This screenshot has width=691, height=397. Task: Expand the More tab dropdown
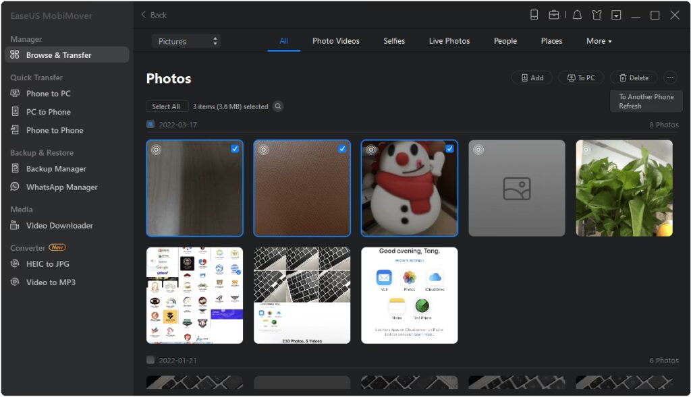(x=599, y=41)
